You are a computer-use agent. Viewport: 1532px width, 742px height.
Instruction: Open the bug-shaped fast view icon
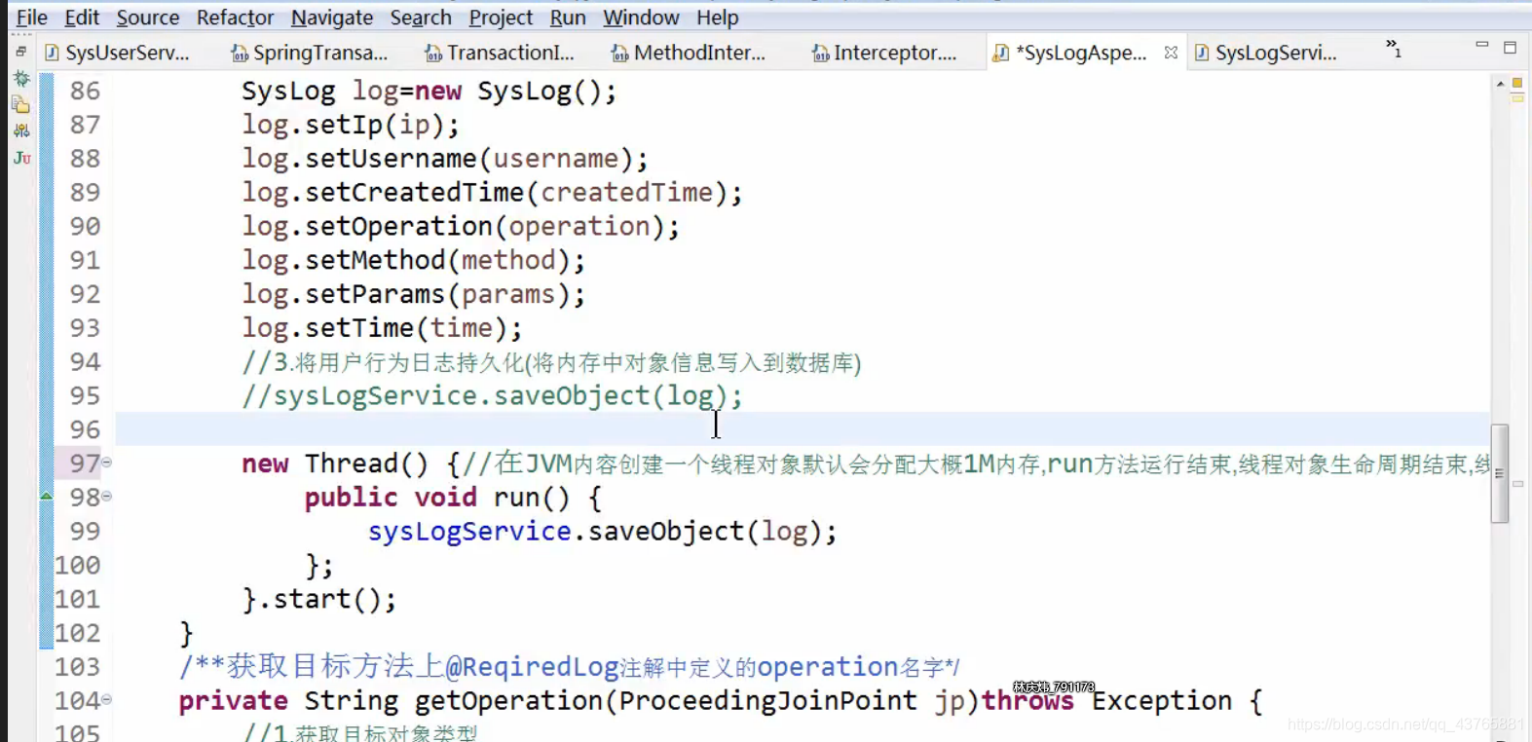21,79
